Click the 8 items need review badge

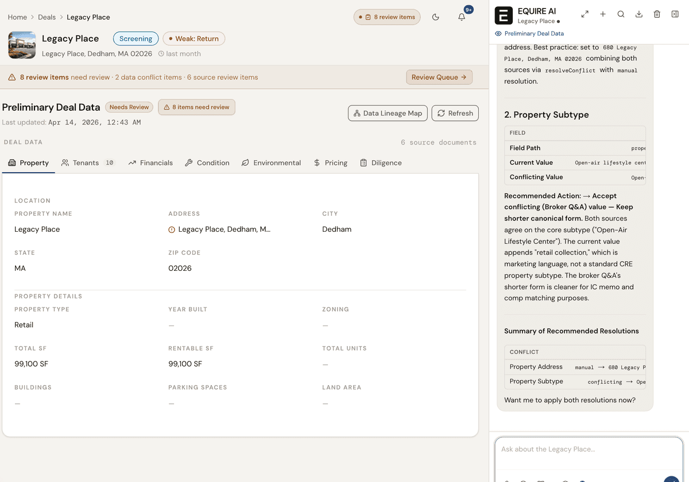[196, 107]
